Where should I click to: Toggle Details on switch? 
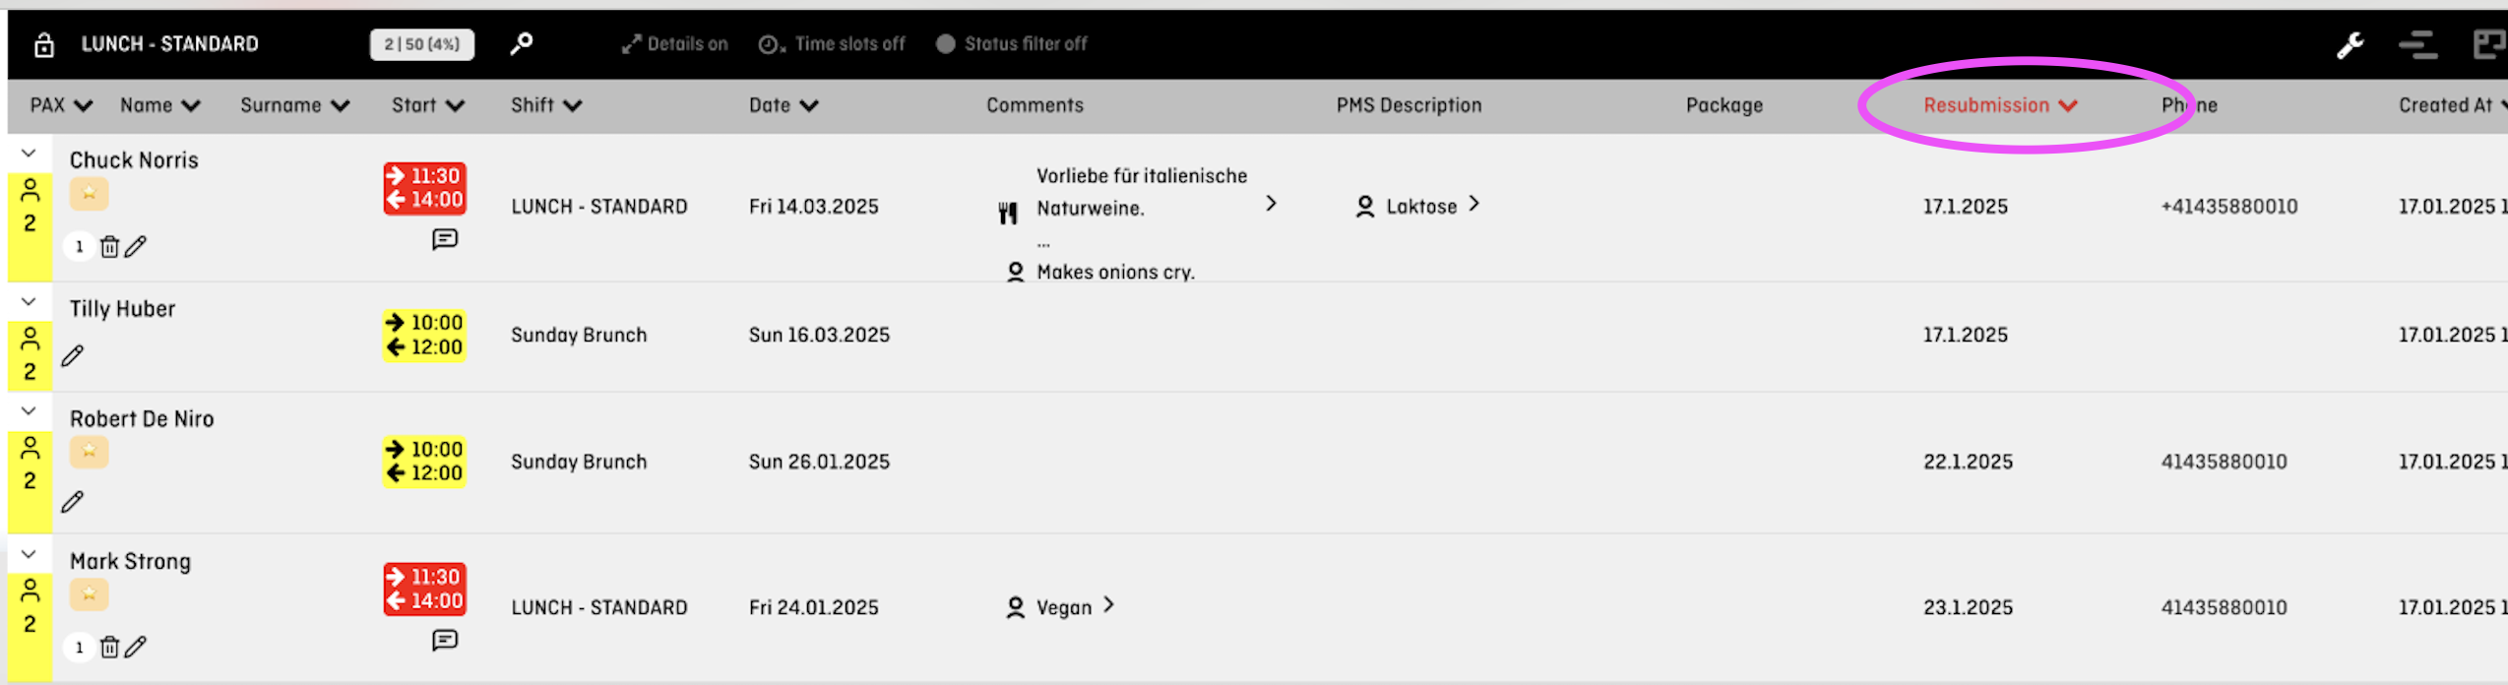675,44
